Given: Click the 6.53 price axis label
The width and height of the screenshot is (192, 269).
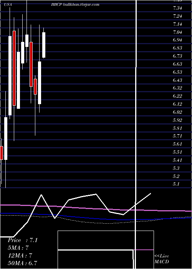Looking at the screenshot, I should tap(177, 72).
